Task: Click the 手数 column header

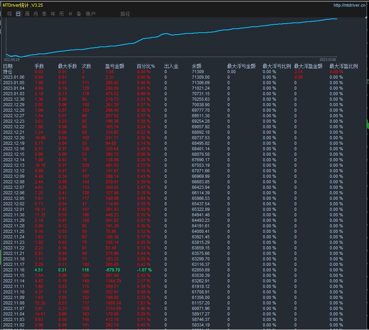Action: tap(39, 66)
